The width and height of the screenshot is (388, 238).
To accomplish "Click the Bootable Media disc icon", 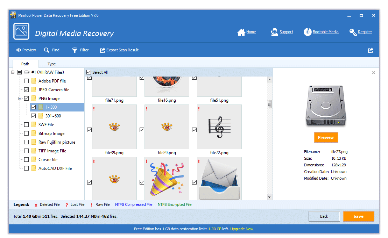I will click(x=307, y=32).
